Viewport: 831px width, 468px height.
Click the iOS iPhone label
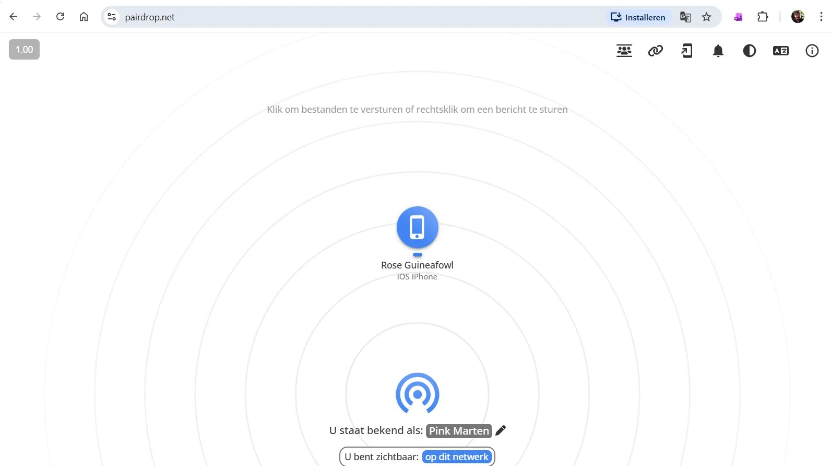tap(417, 277)
